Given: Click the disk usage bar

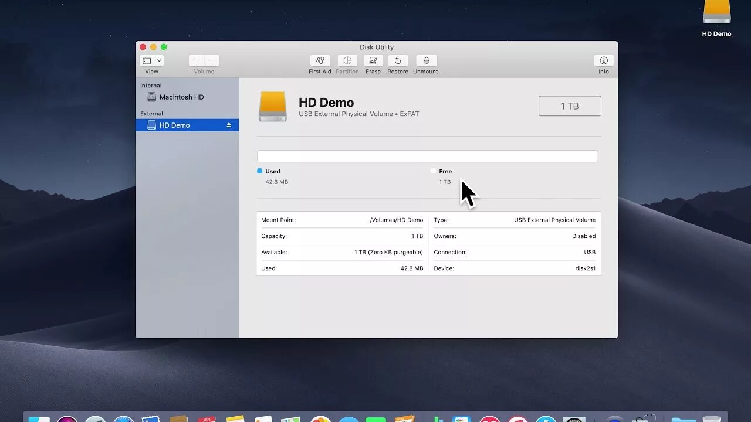Looking at the screenshot, I should (427, 156).
